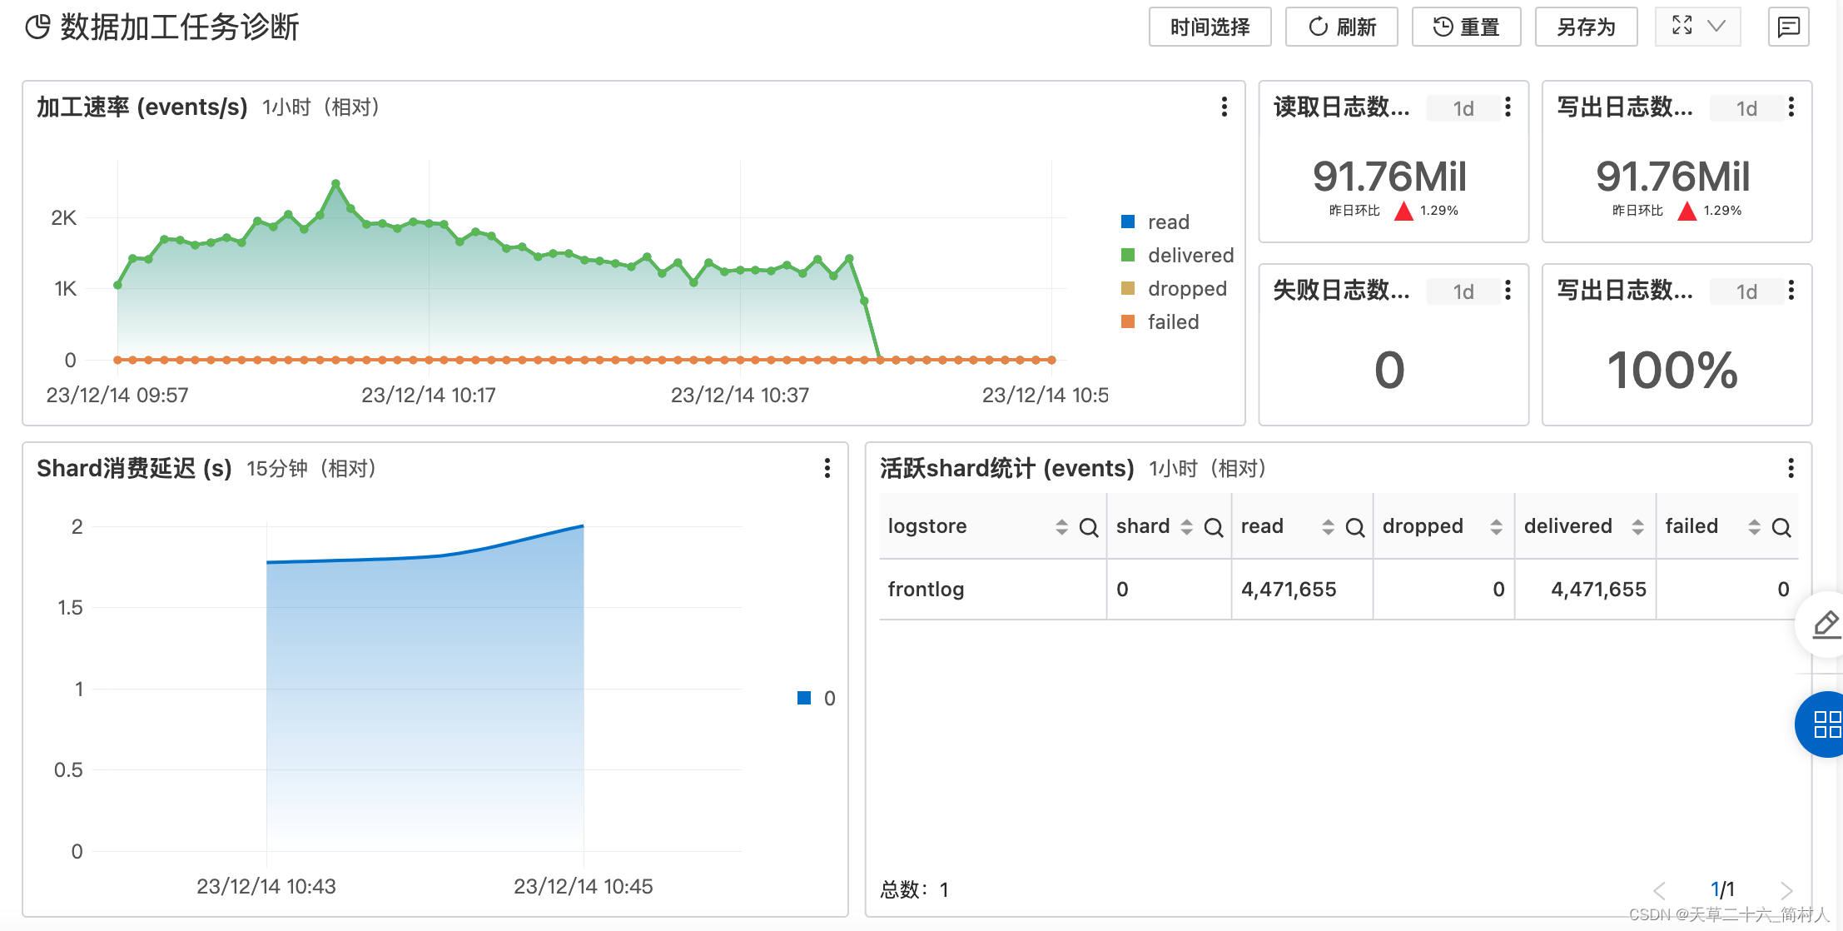Click the dashboard title pie-chart icon

point(37,27)
